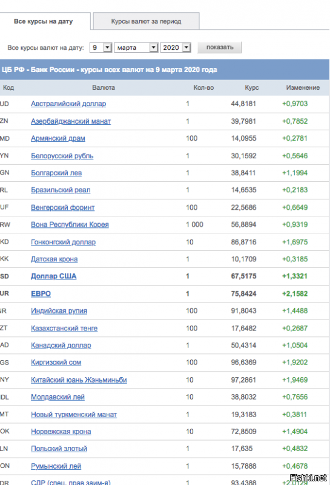The width and height of the screenshot is (330, 485).
Task: Open the Казахстанский тенге link
Action: pos(64,328)
